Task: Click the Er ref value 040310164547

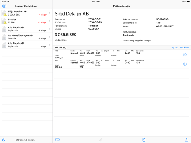Action: (165, 26)
